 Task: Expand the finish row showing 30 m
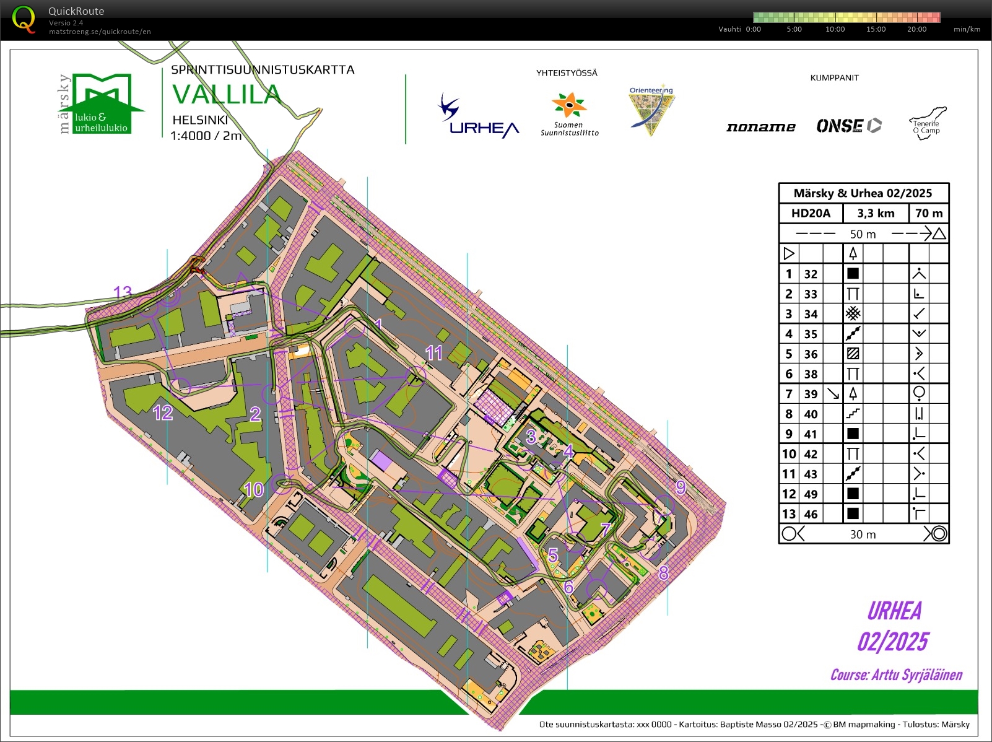point(863,534)
